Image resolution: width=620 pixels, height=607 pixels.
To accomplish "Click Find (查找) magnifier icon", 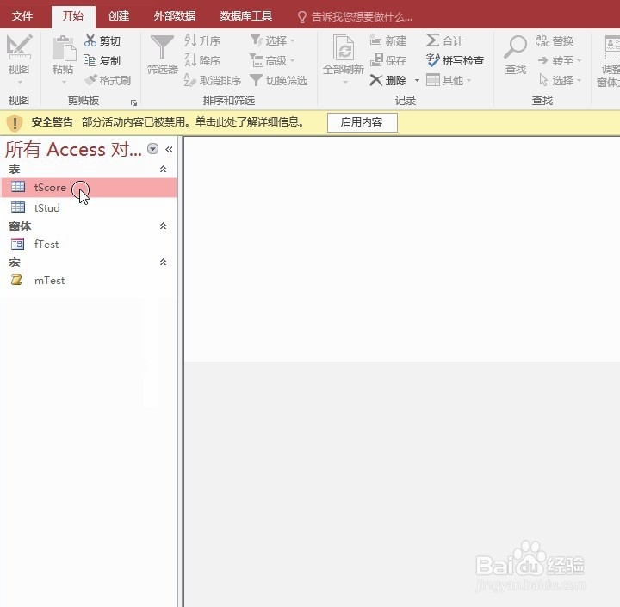I will 515,47.
